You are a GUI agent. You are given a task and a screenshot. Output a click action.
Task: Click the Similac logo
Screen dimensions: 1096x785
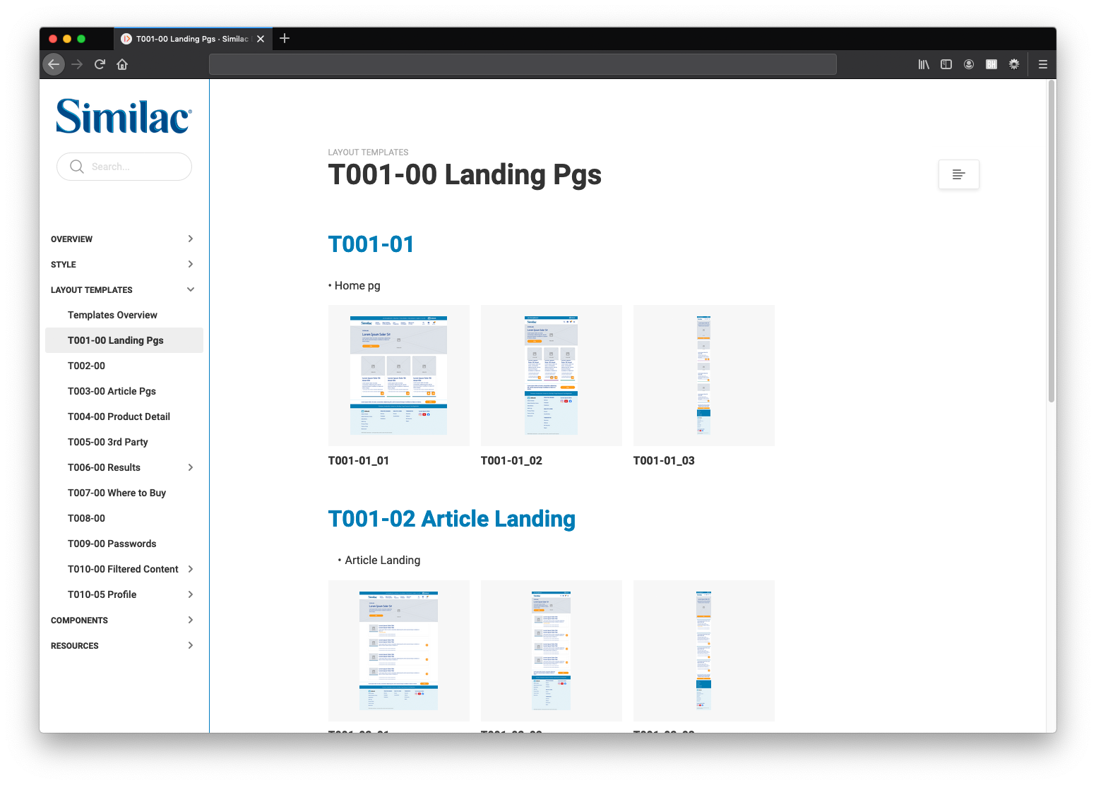(123, 115)
